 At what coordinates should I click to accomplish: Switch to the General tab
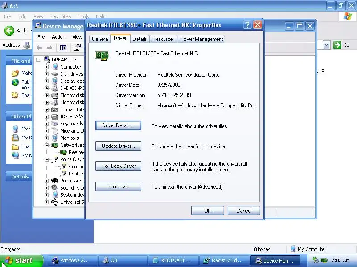pos(100,39)
